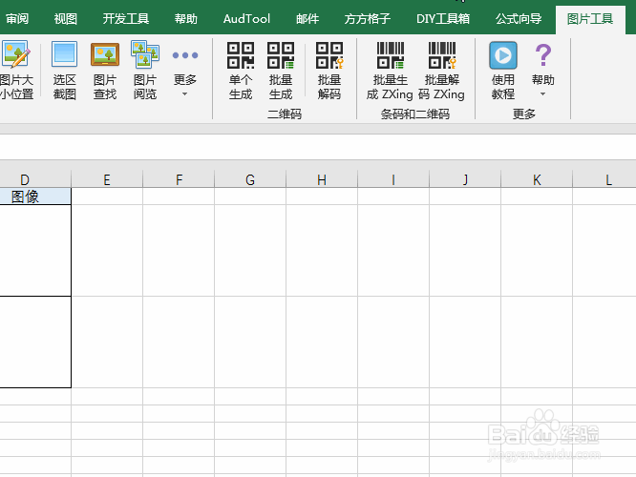Select column D header
This screenshot has width=636, height=477.
tap(35, 179)
